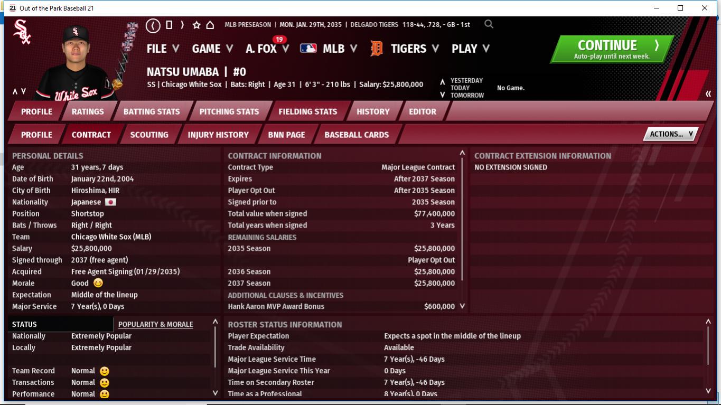The height and width of the screenshot is (405, 721).
Task: Open the PLAY menu
Action: 471,49
